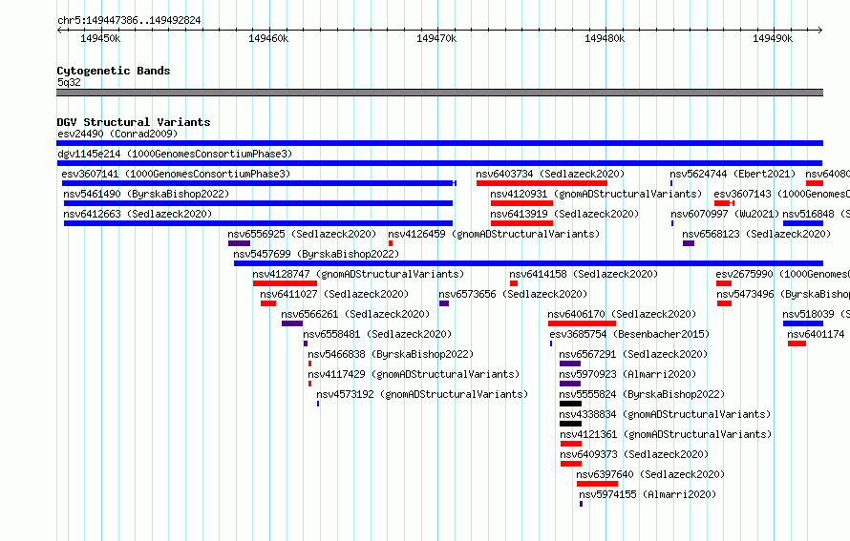
Task: Click the 5q32 cytogenetic band bar
Action: [x=439, y=93]
